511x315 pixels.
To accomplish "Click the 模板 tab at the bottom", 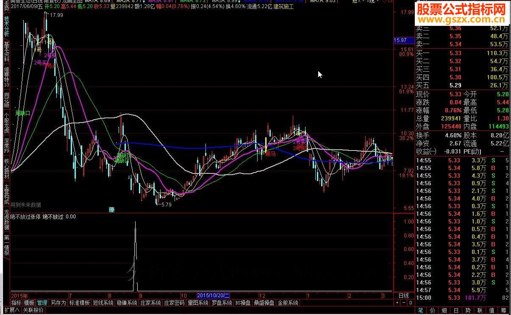I will point(29,303).
